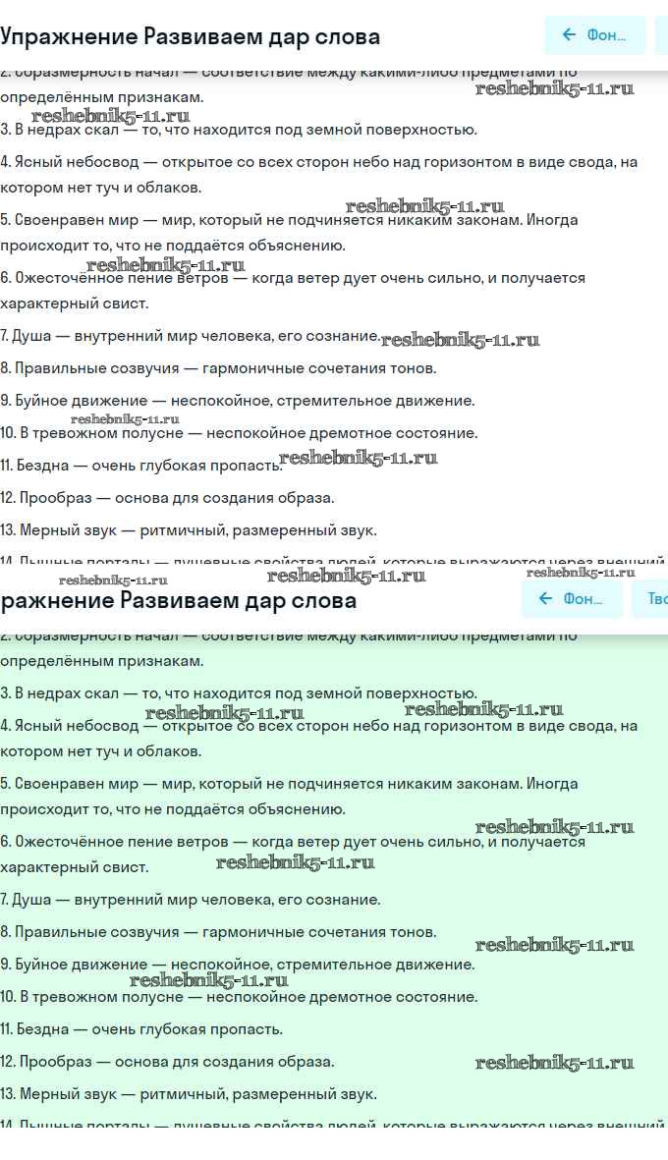Screen dimensions: 668x1160
Task: Click line 11 "Бездна" in the green panel
Action: tap(141, 1029)
